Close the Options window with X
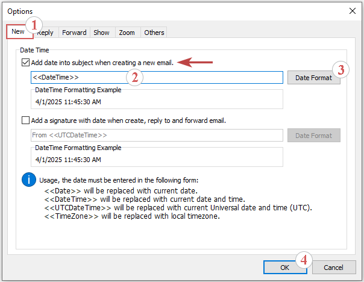This screenshot has height=282, width=364. (x=353, y=11)
